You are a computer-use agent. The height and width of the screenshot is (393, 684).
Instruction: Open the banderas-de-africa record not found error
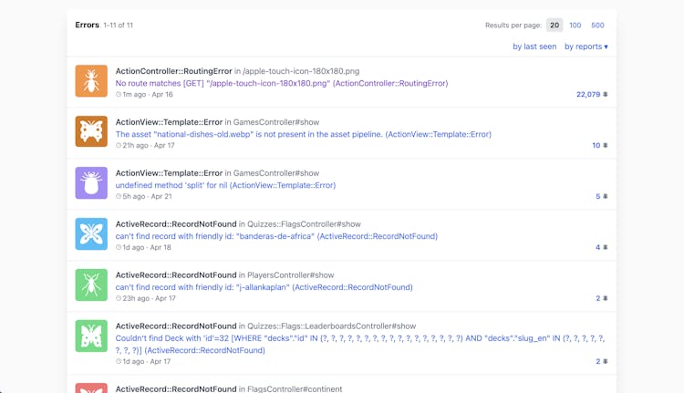click(276, 236)
